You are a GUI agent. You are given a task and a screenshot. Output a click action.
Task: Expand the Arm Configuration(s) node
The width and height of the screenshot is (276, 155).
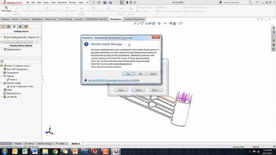pos(1,37)
